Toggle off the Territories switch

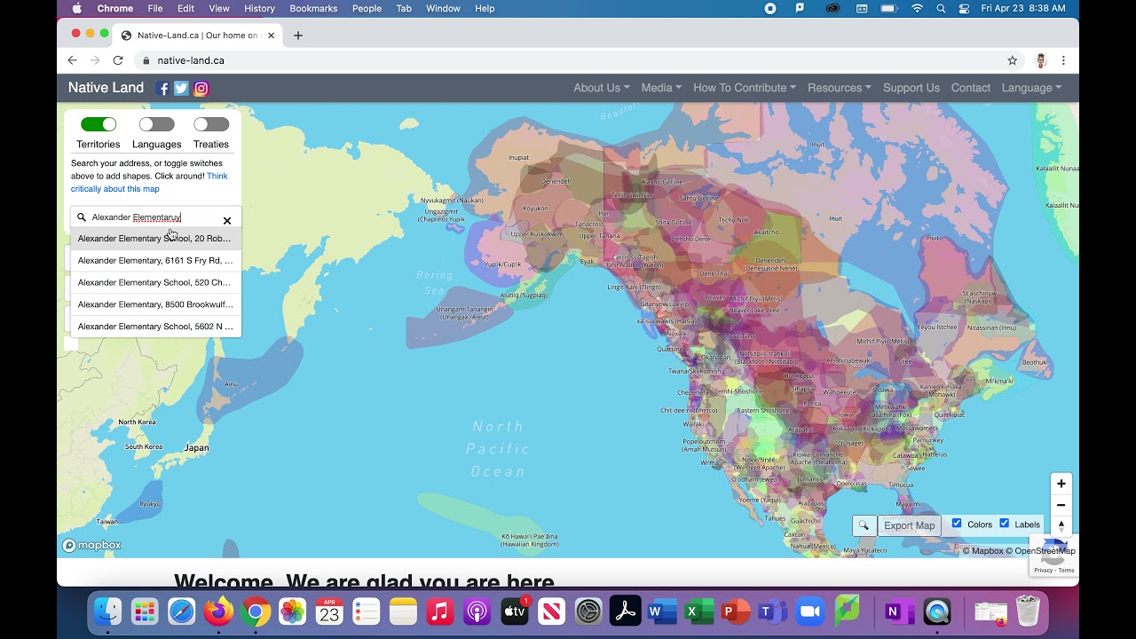pyautogui.click(x=99, y=124)
